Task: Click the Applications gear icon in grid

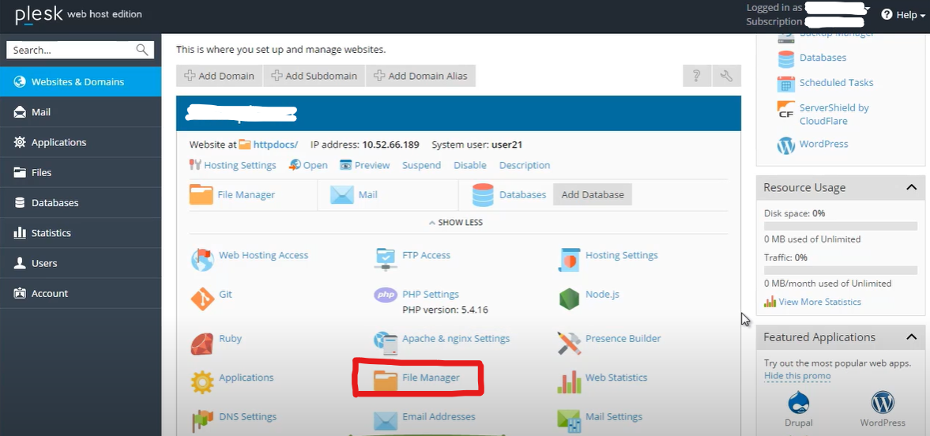Action: (202, 382)
